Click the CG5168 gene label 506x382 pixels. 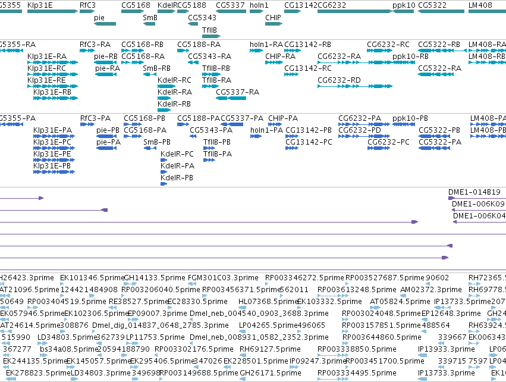coord(136,5)
